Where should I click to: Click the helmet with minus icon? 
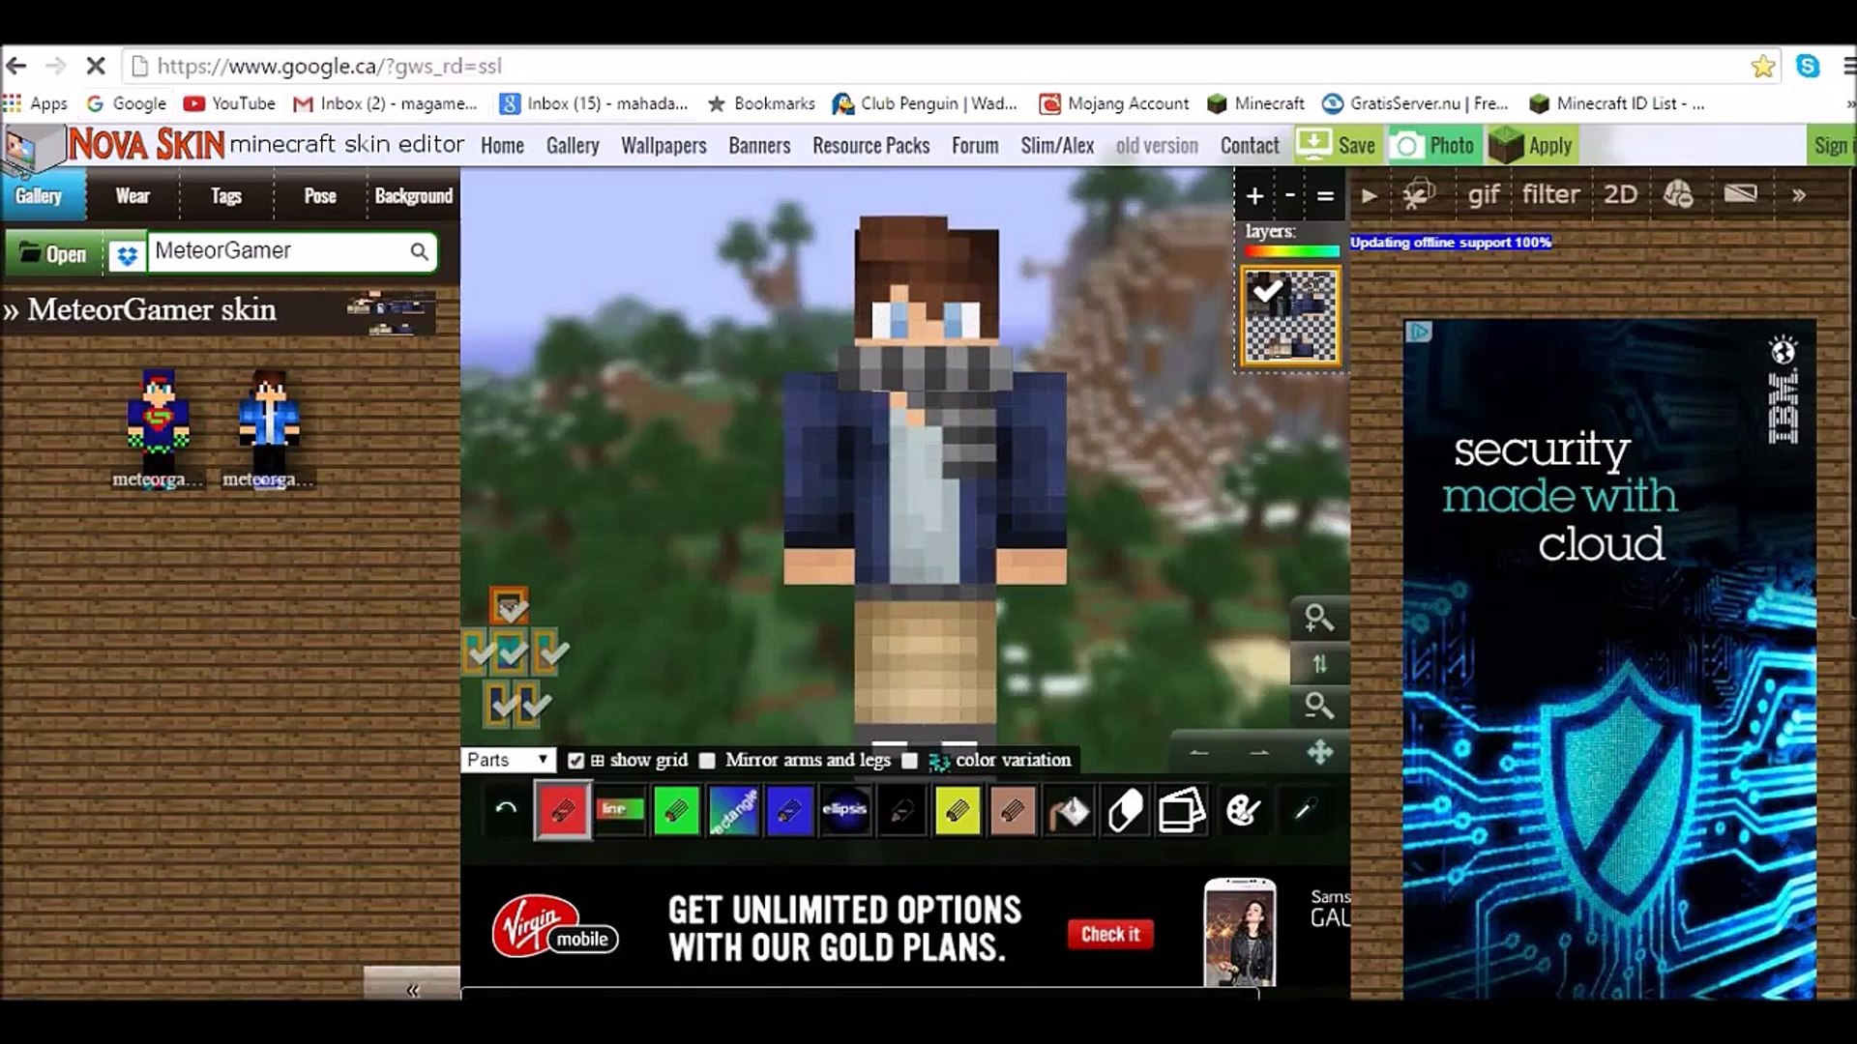click(1678, 194)
